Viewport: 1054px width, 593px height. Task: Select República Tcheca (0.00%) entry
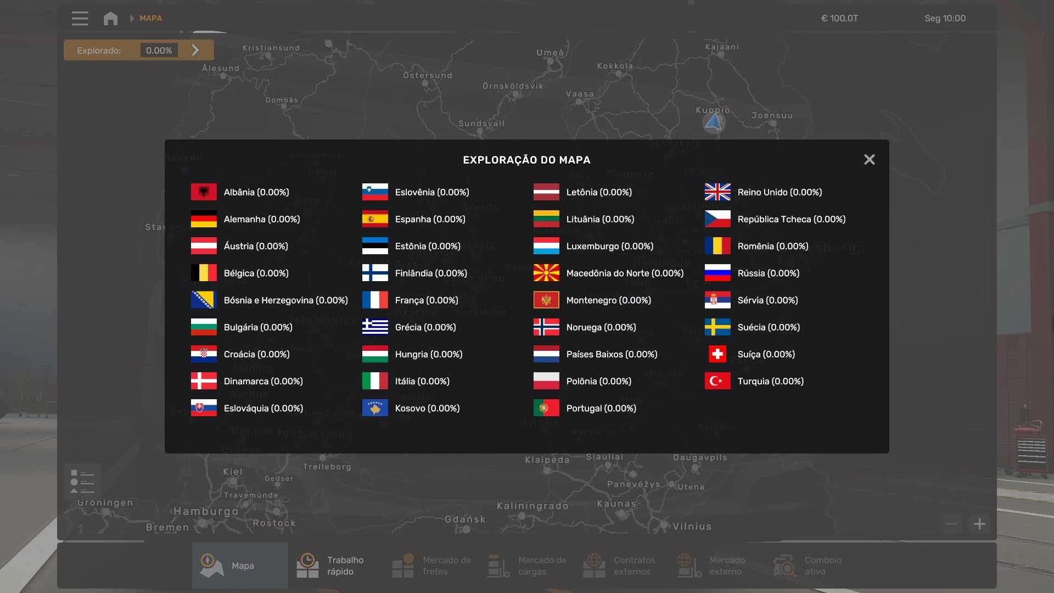(x=776, y=219)
